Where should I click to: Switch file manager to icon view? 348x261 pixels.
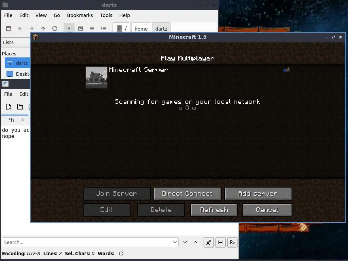(x=69, y=29)
